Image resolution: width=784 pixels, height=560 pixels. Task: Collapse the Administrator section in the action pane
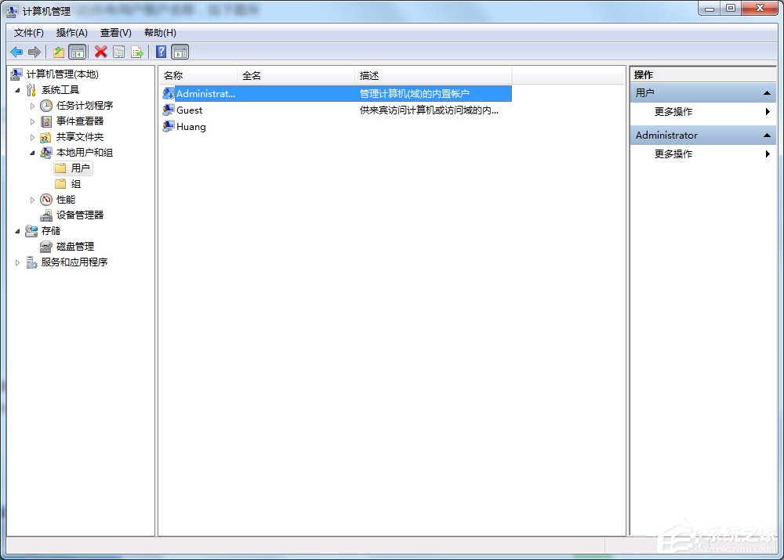[766, 135]
